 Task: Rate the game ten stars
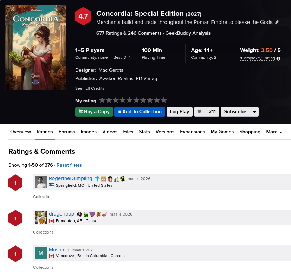coord(163,100)
